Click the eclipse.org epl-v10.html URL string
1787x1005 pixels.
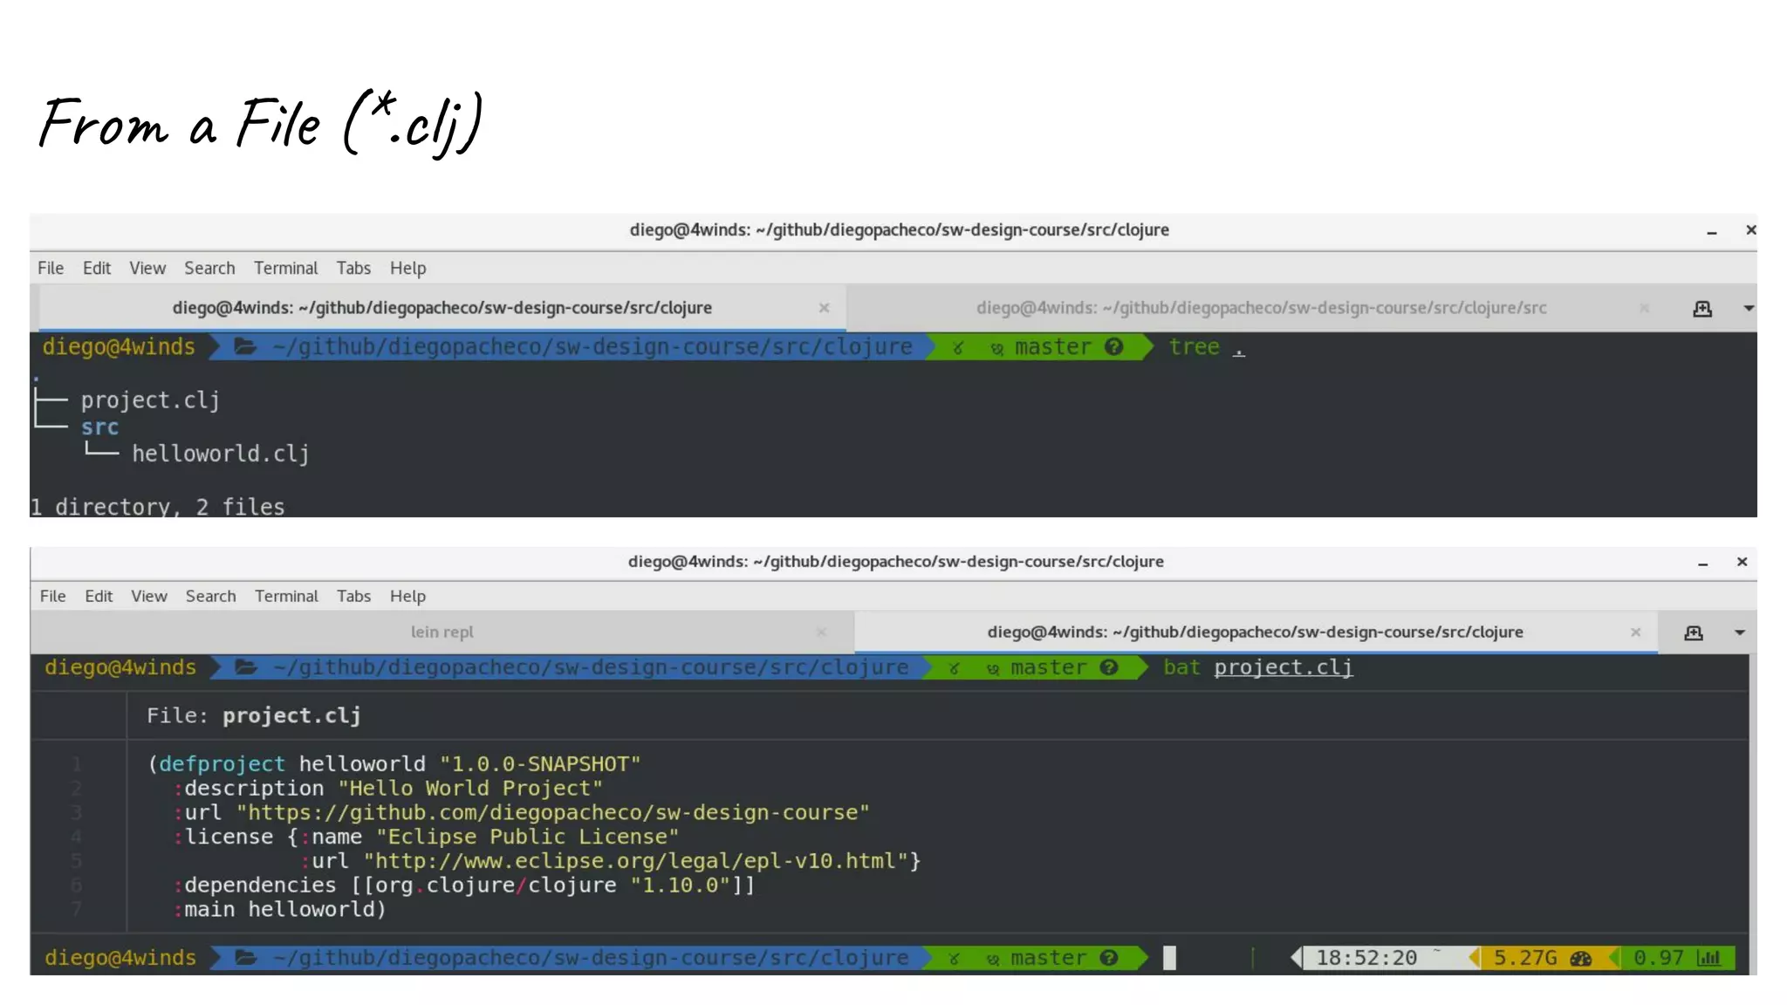636,861
